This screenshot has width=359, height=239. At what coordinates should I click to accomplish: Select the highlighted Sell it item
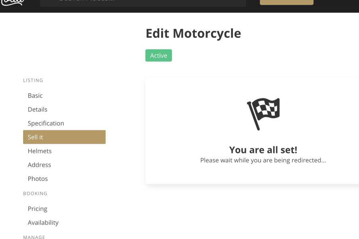tap(64, 137)
